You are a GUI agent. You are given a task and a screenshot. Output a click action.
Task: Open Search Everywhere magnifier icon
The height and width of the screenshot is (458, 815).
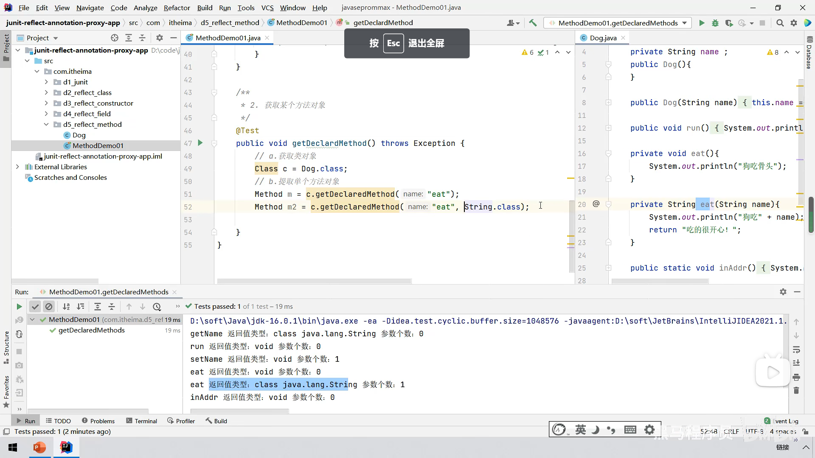[x=780, y=23]
